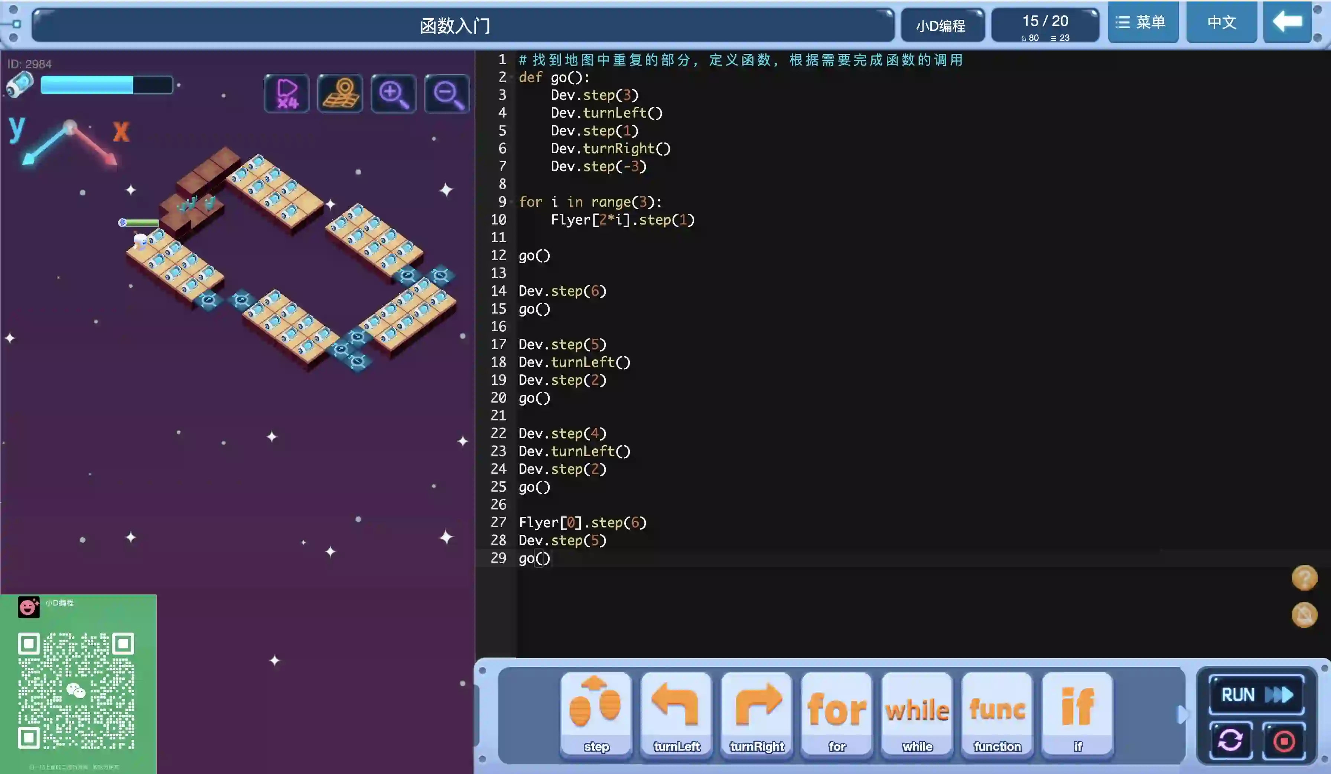Insert a turnRight command block

click(x=756, y=713)
